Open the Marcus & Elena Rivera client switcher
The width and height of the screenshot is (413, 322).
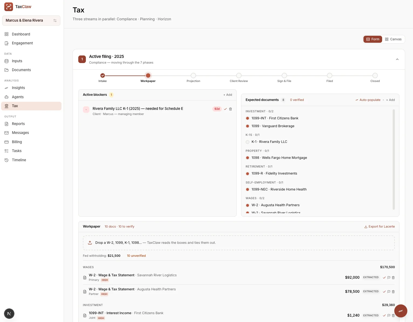(x=31, y=21)
